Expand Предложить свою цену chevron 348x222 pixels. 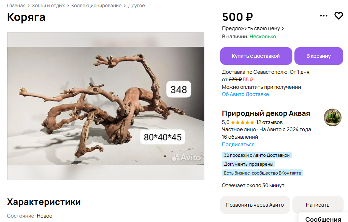tap(283, 29)
